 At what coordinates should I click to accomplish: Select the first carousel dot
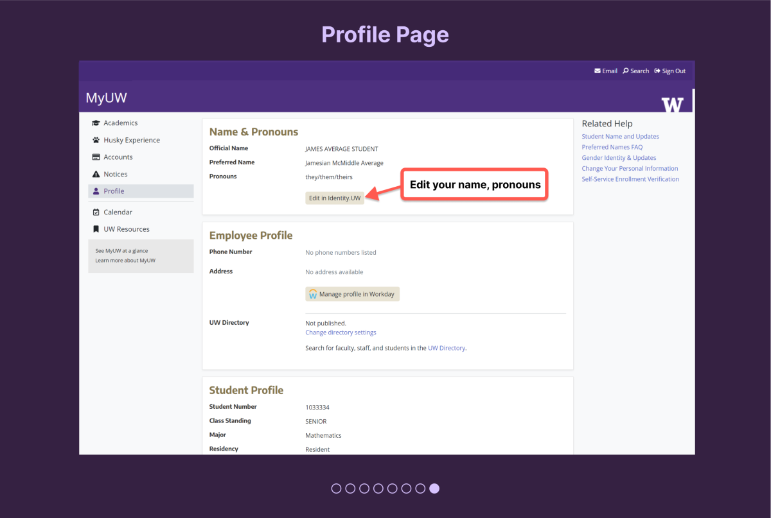pyautogui.click(x=336, y=488)
